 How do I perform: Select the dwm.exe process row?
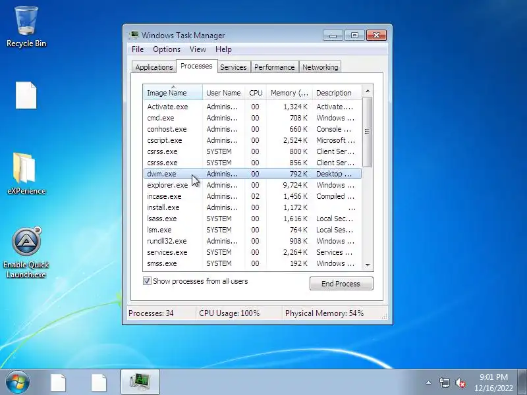252,174
